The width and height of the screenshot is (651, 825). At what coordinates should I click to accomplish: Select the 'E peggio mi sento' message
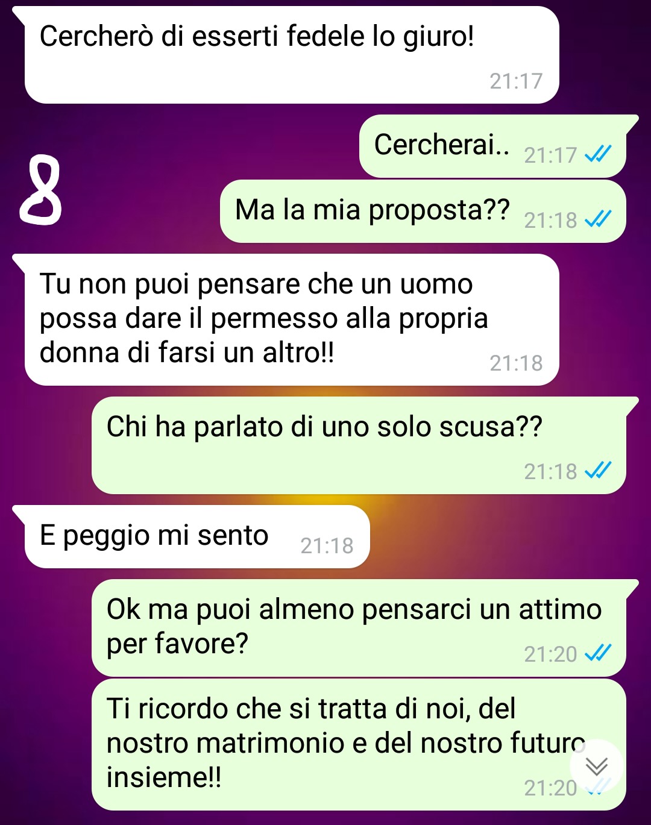[x=197, y=536]
